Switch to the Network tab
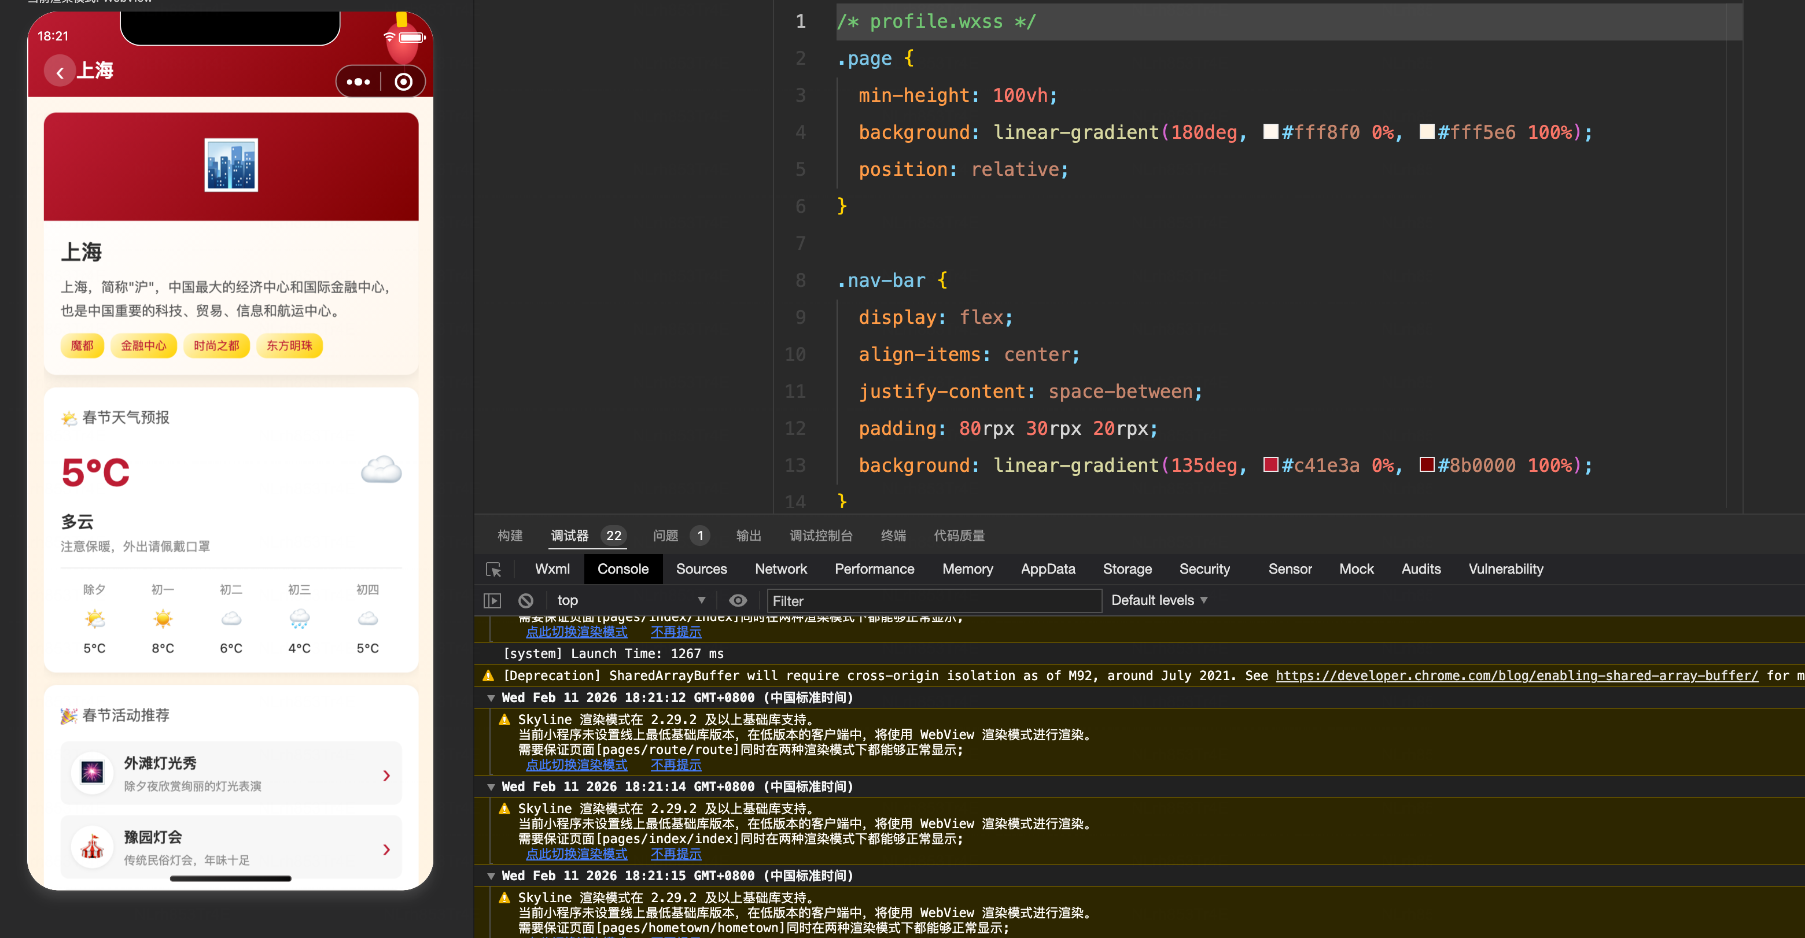 click(x=780, y=569)
